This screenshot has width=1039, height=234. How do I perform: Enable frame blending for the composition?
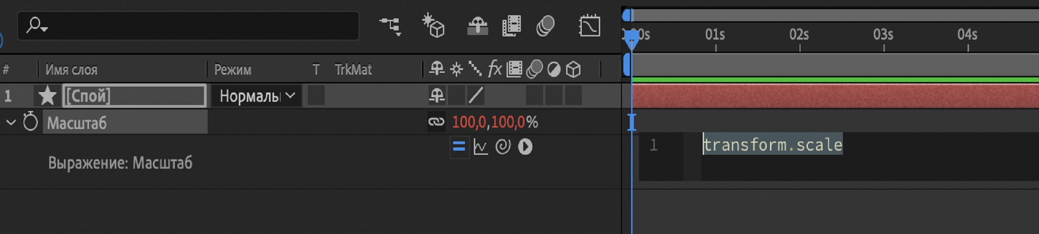[511, 26]
